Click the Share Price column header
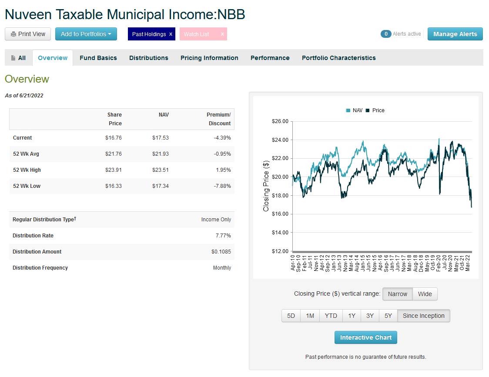This screenshot has height=377, width=489. click(x=114, y=119)
